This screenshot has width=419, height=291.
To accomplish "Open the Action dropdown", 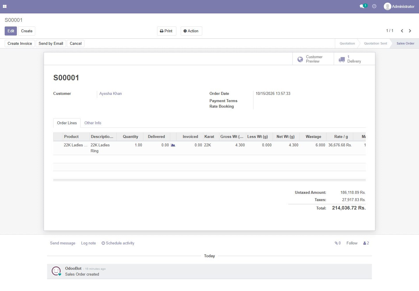I will (x=191, y=31).
